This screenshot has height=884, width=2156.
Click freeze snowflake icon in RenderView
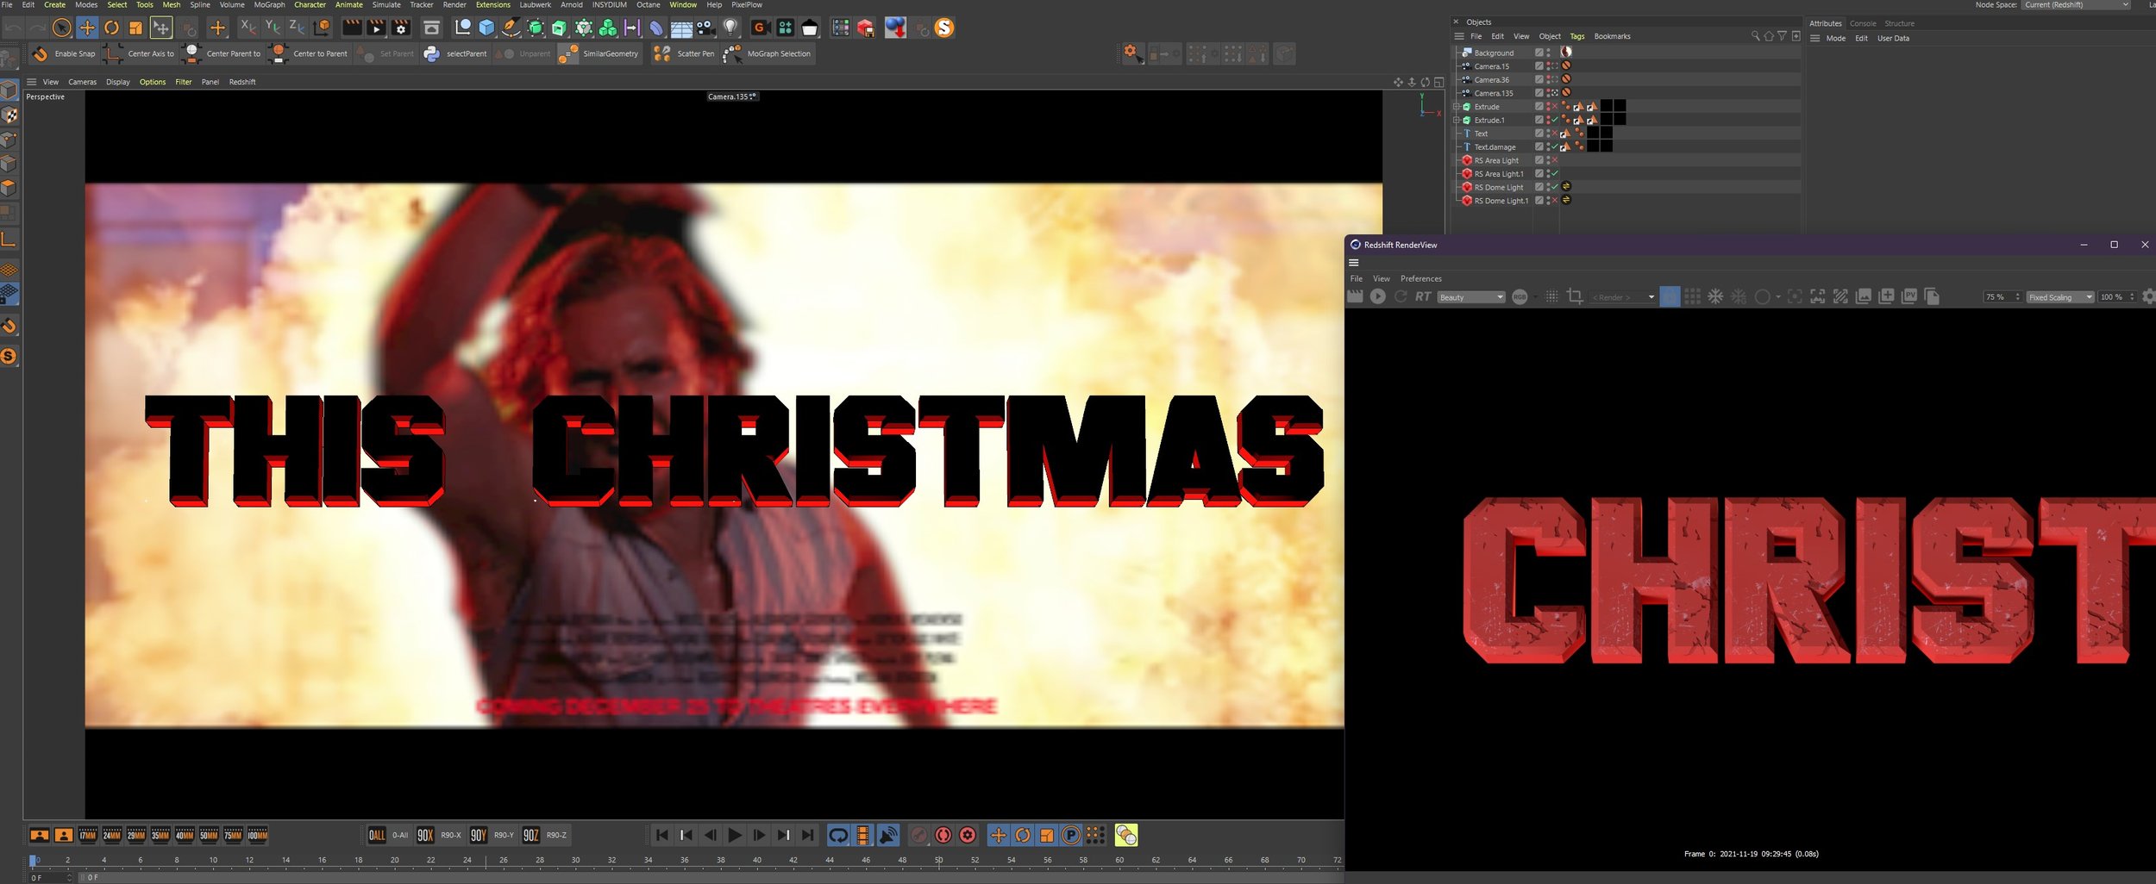(x=1715, y=296)
